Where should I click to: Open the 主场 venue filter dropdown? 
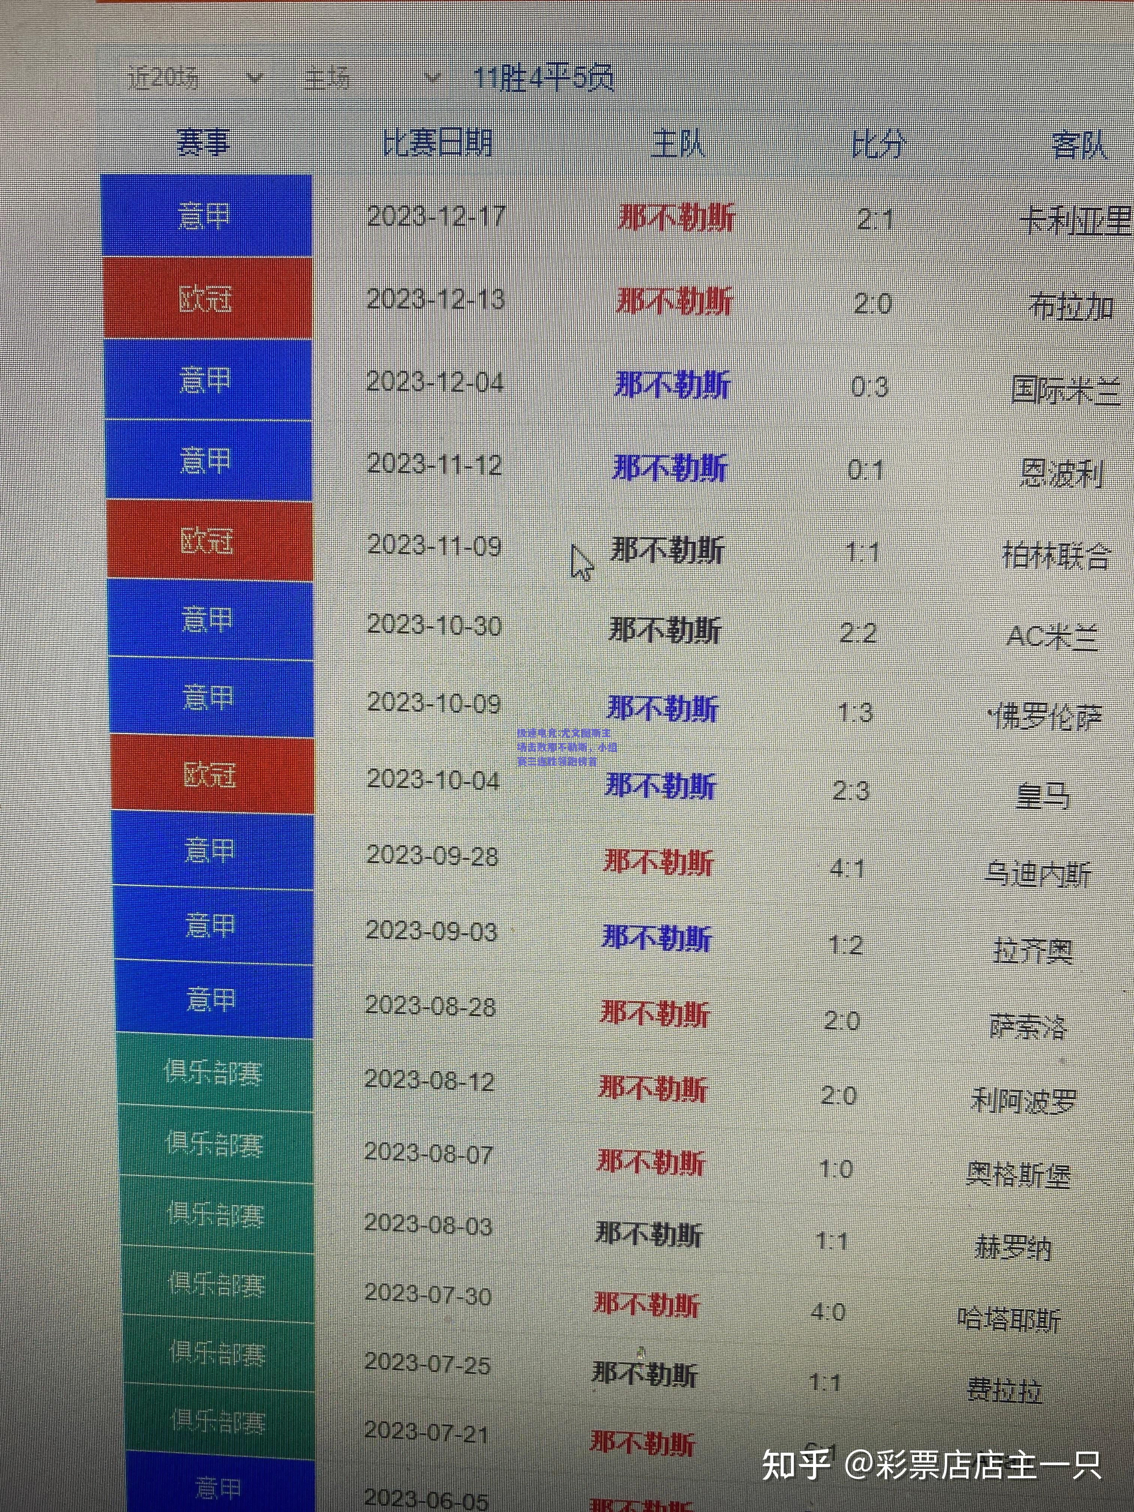point(372,79)
